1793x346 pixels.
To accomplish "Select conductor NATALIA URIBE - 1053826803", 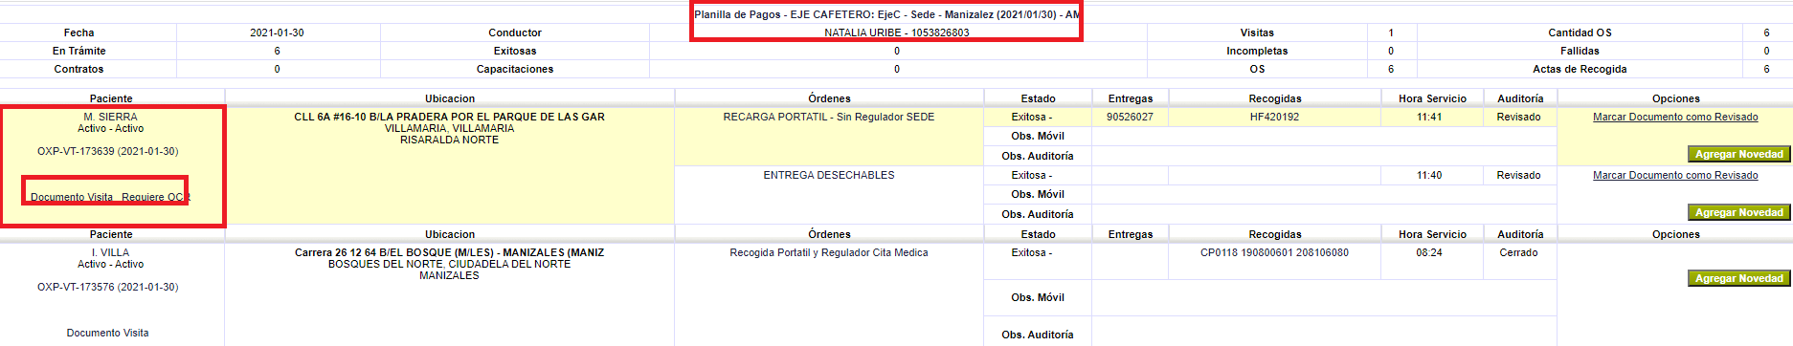I will pos(897,32).
